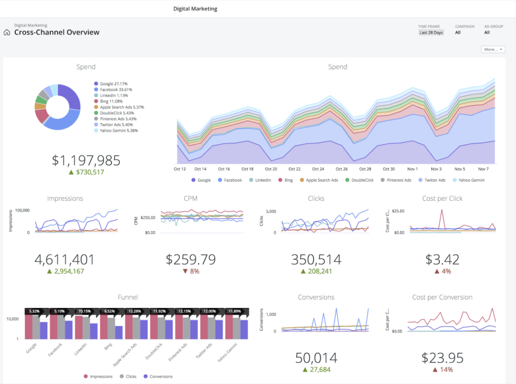
Task: Click the $1,197,985 total spend value
Action: pyautogui.click(x=86, y=161)
